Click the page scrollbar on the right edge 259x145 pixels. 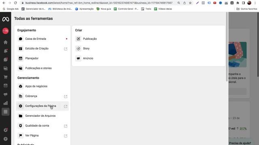(x=258, y=44)
